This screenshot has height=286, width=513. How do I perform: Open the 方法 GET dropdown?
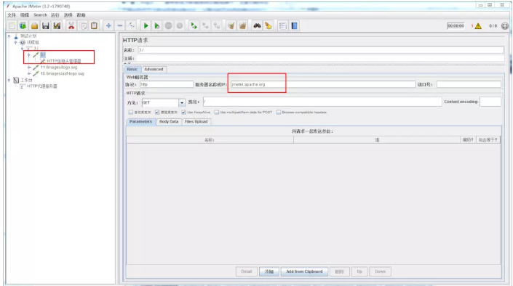click(x=182, y=102)
